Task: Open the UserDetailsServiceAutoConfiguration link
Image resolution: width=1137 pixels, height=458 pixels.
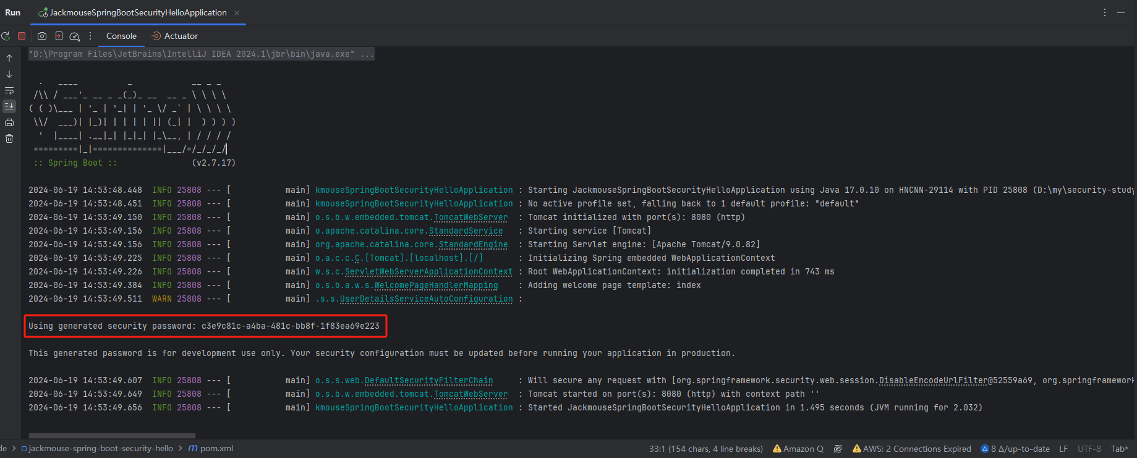Action: [426, 299]
